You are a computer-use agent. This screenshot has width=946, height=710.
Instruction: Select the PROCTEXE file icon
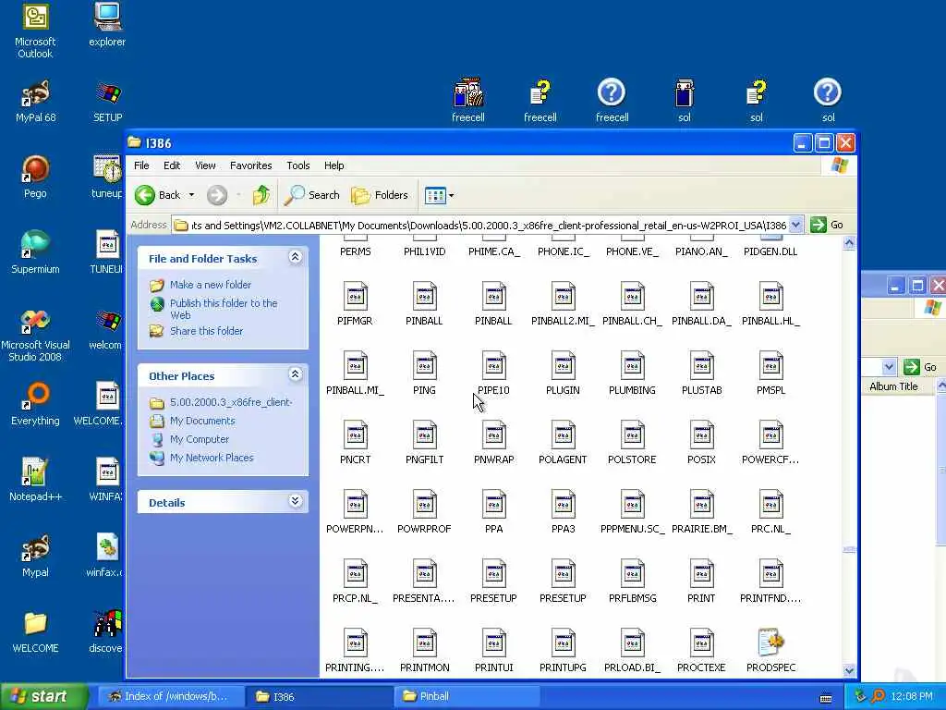tap(702, 643)
